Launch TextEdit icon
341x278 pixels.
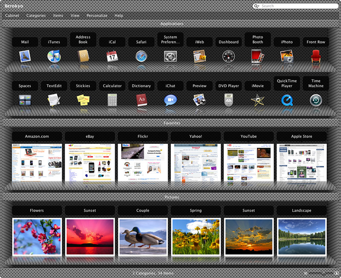coord(54,100)
